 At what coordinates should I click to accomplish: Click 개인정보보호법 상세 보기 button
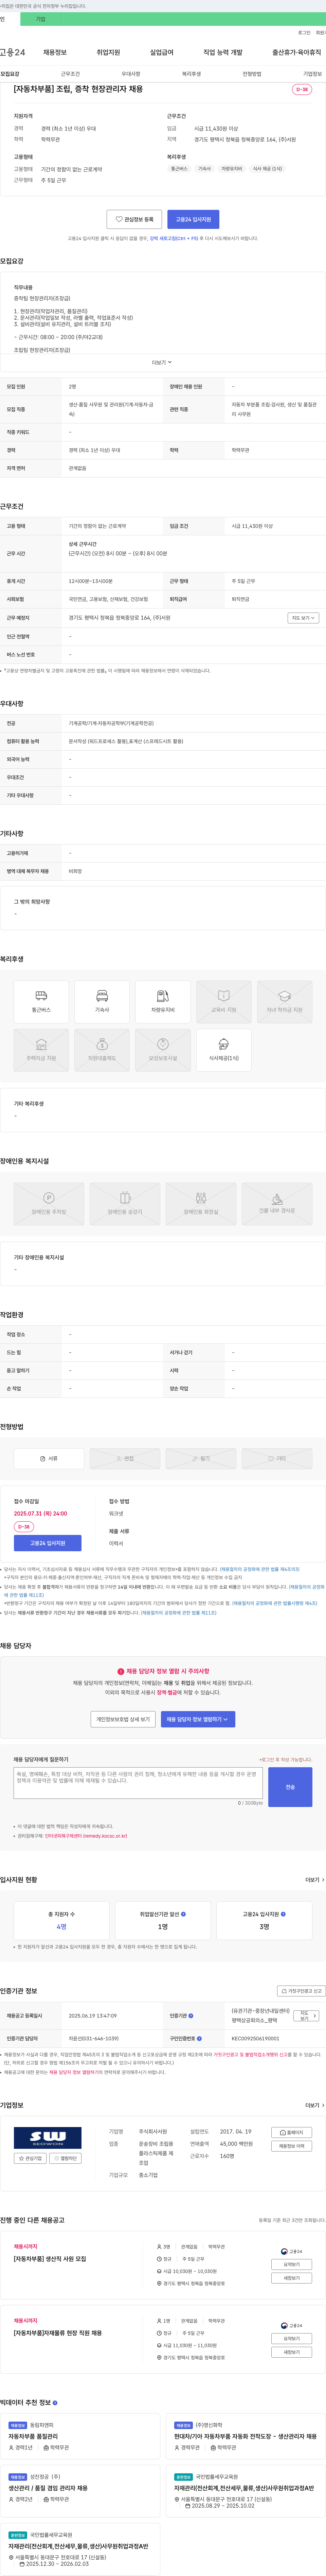point(123,1719)
